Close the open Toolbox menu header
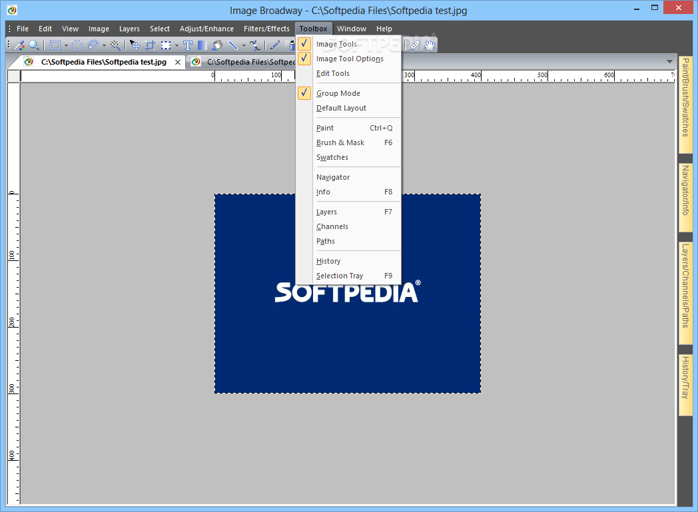 [x=314, y=29]
